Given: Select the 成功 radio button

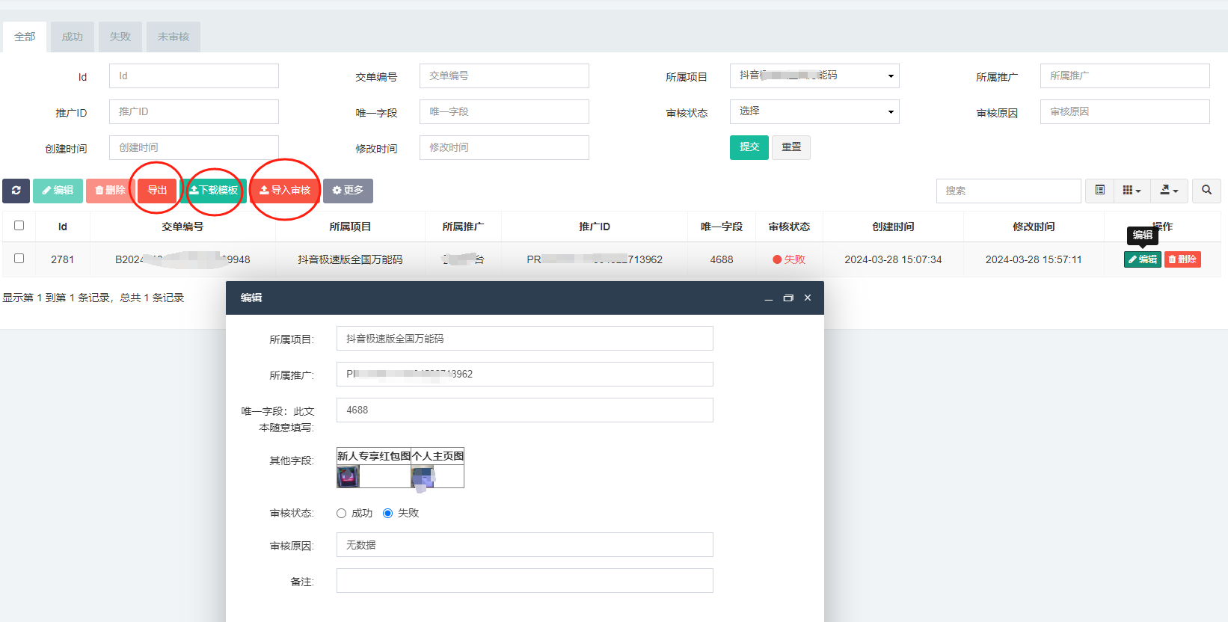Looking at the screenshot, I should point(342,513).
